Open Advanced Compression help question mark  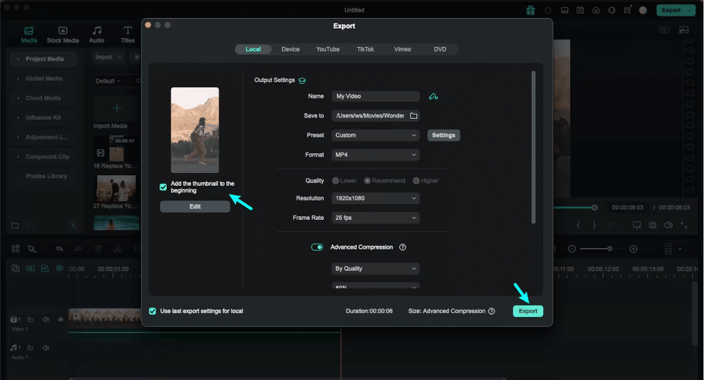(403, 247)
